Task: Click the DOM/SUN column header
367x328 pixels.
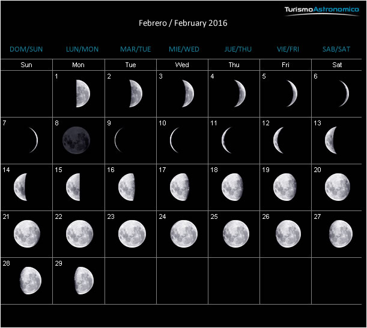Action: click(x=26, y=49)
